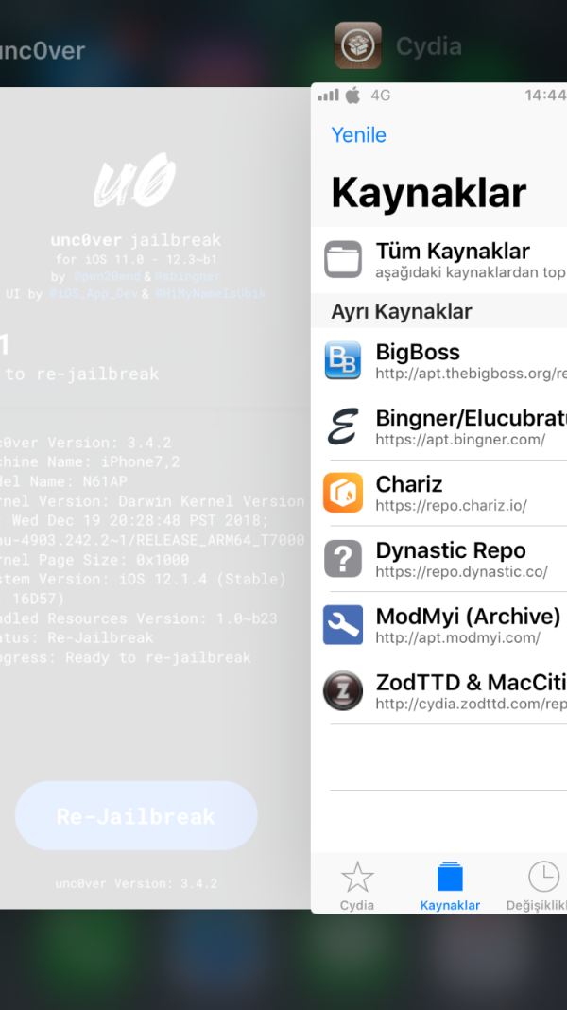Screen dimensions: 567x1010
Task: Tap the orange Chariz repo icon
Action: 342,493
